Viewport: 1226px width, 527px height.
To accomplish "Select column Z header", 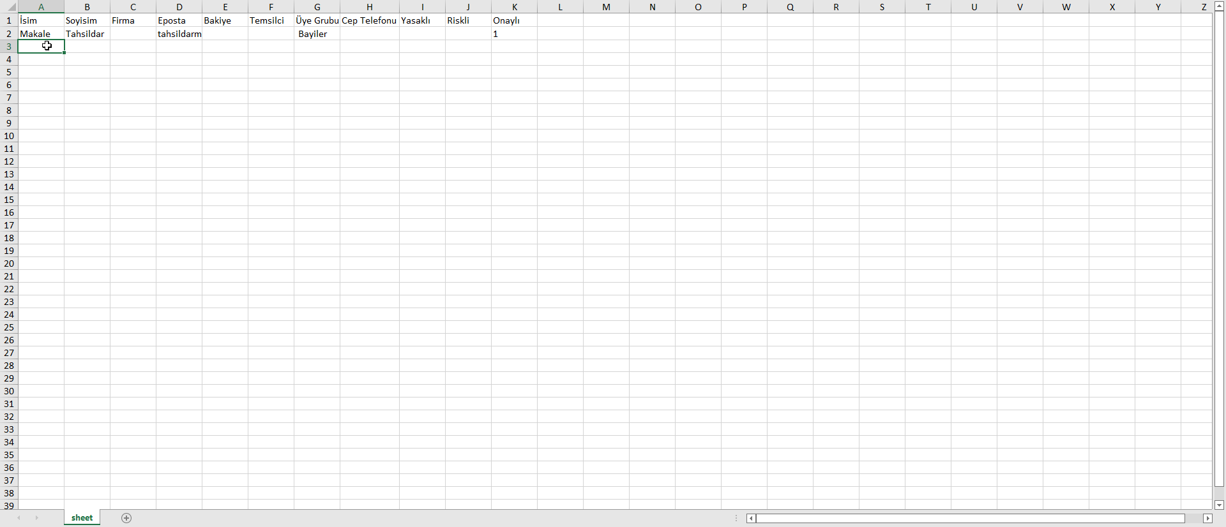I will [1197, 7].
